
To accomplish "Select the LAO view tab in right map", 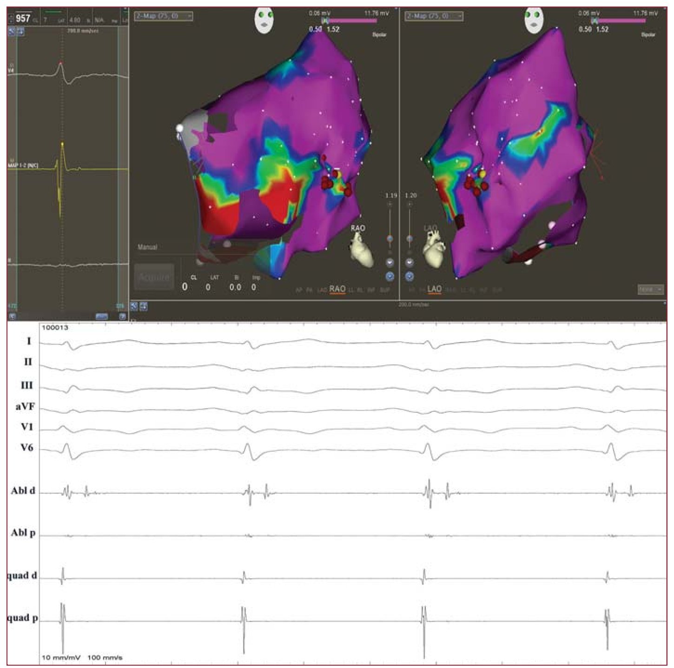I will [434, 289].
